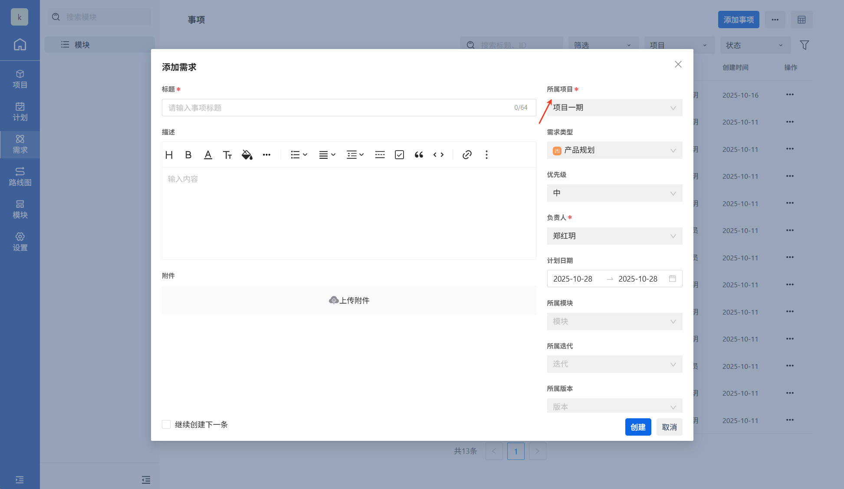Click 上传附件 upload attachment area
The width and height of the screenshot is (844, 489).
point(349,300)
